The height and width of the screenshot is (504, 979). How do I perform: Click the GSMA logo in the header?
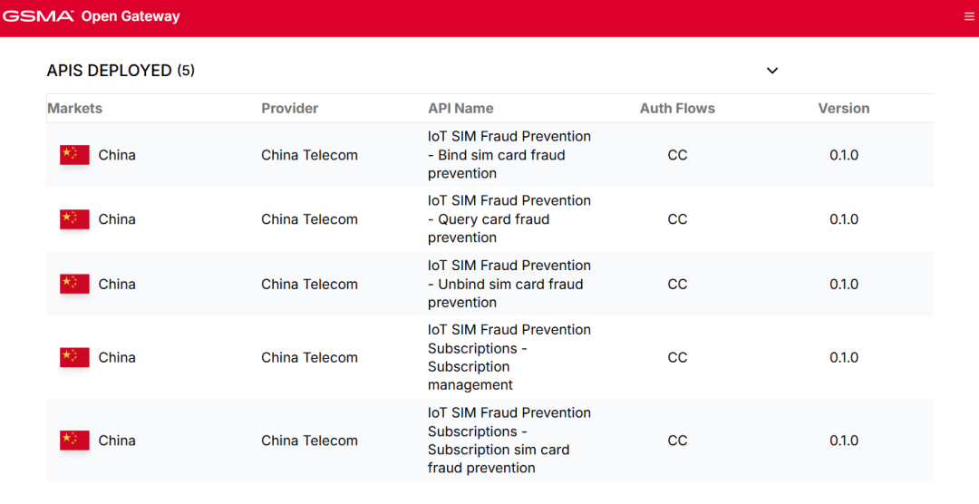point(38,16)
